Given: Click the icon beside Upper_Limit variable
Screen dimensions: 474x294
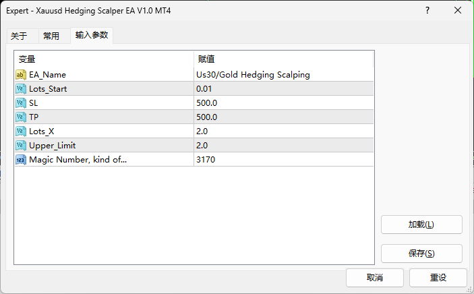Looking at the screenshot, I should click(21, 146).
